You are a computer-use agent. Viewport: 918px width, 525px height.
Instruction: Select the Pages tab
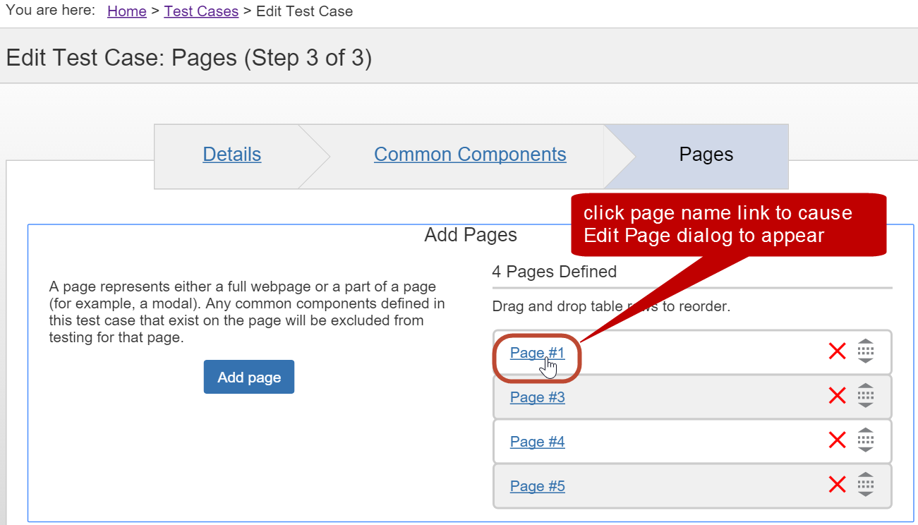coord(705,154)
